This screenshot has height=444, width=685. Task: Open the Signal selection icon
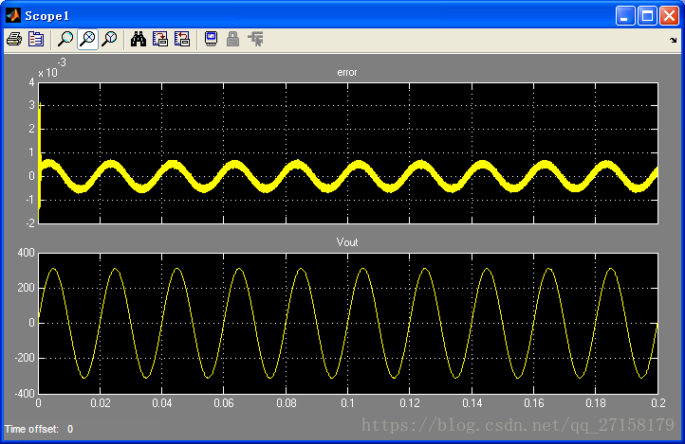coord(255,39)
